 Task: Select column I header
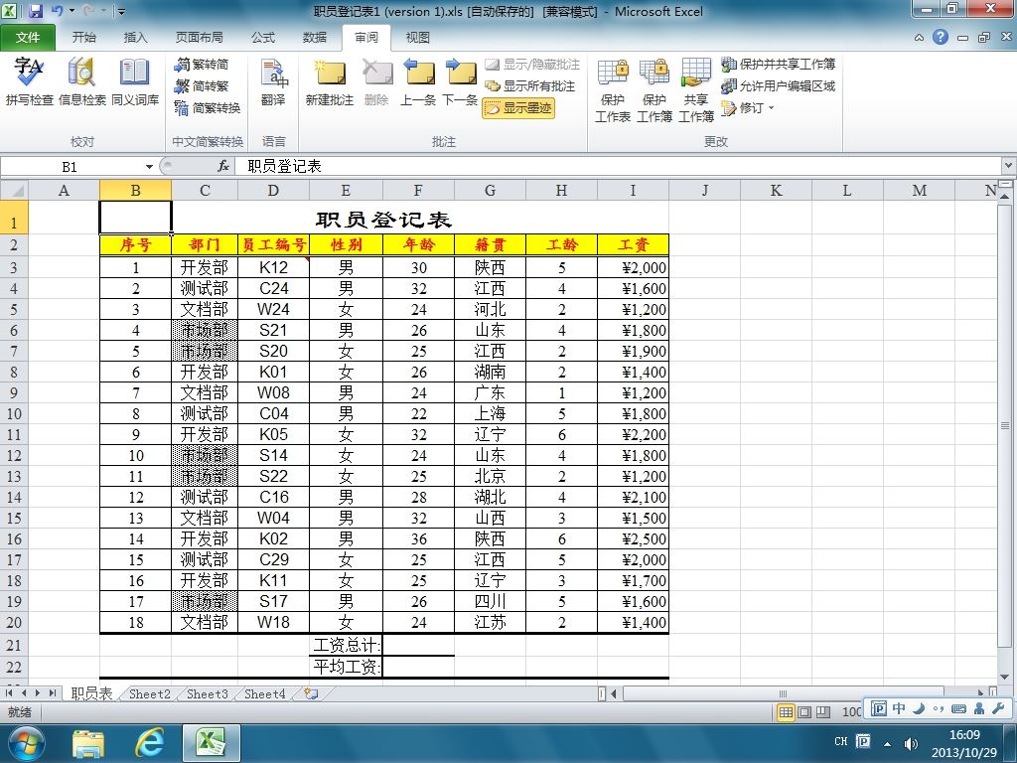click(x=633, y=190)
